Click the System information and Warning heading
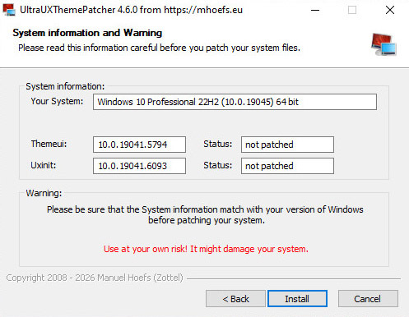The width and height of the screenshot is (409, 317). click(x=87, y=33)
